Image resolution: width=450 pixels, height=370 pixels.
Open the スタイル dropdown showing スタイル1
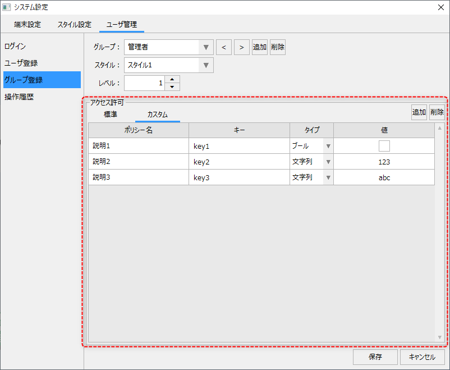[206, 65]
